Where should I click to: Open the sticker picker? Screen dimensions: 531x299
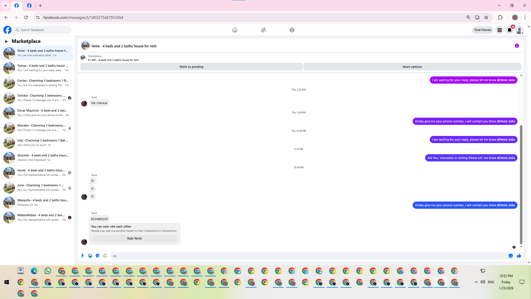pyautogui.click(x=97, y=256)
